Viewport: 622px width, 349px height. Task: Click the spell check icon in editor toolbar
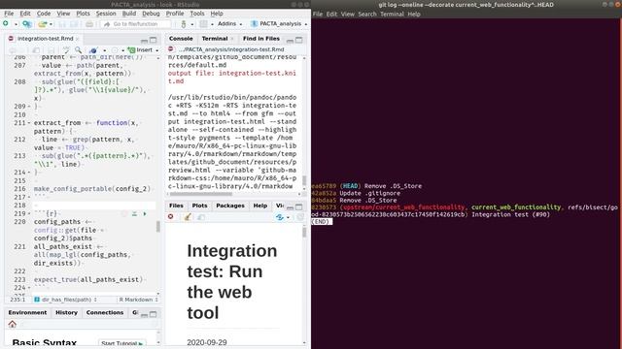[66, 50]
